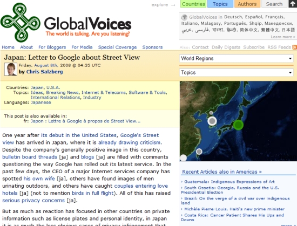Click the up-arrow icon beside Search tab

pos(293,4)
